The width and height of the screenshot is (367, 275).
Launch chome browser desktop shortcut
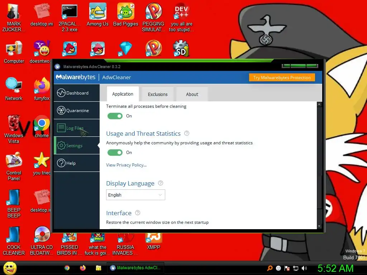tap(42, 126)
